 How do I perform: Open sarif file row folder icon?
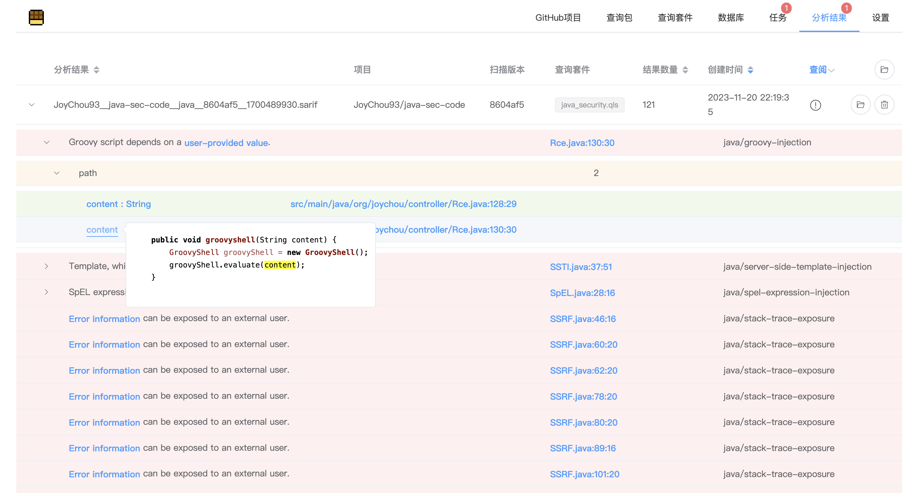click(860, 105)
